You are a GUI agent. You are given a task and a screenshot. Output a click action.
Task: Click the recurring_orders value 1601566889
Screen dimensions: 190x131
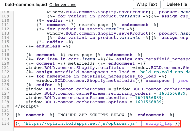(172, 93)
